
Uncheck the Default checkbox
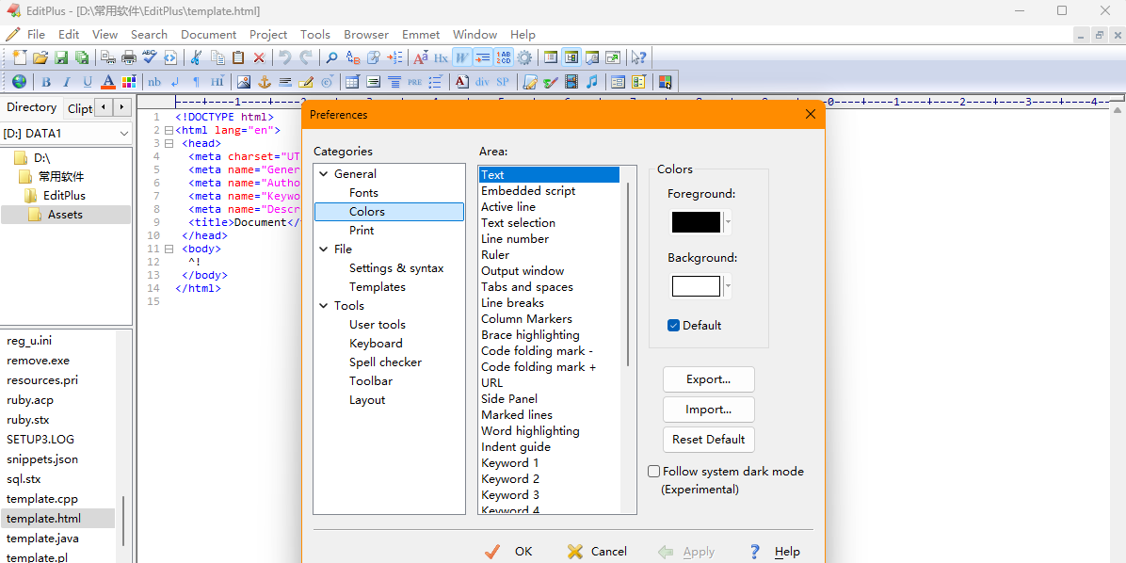[673, 326]
